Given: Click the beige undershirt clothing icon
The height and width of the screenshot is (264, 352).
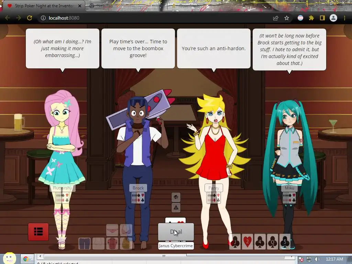Looking at the screenshot, I should pyautogui.click(x=98, y=244).
